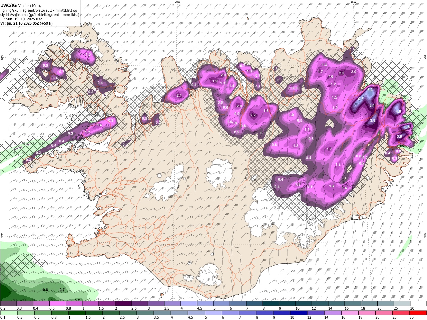Image resolution: width=427 pixels, height=320 pixels.
Task: Click the 0.2 label in the snow legend
Action: pyautogui.click(x=3, y=308)
